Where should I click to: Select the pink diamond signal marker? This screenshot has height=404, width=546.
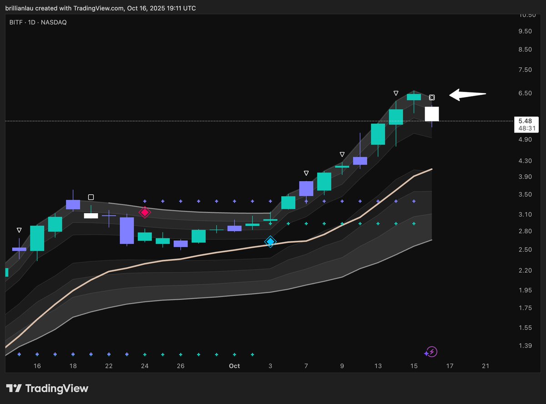point(145,212)
